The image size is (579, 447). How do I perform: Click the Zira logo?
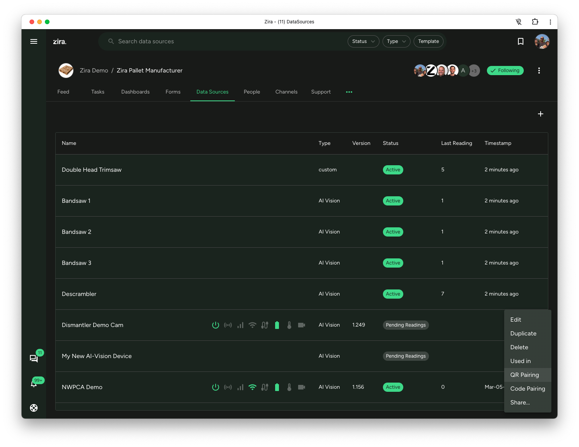click(x=59, y=41)
